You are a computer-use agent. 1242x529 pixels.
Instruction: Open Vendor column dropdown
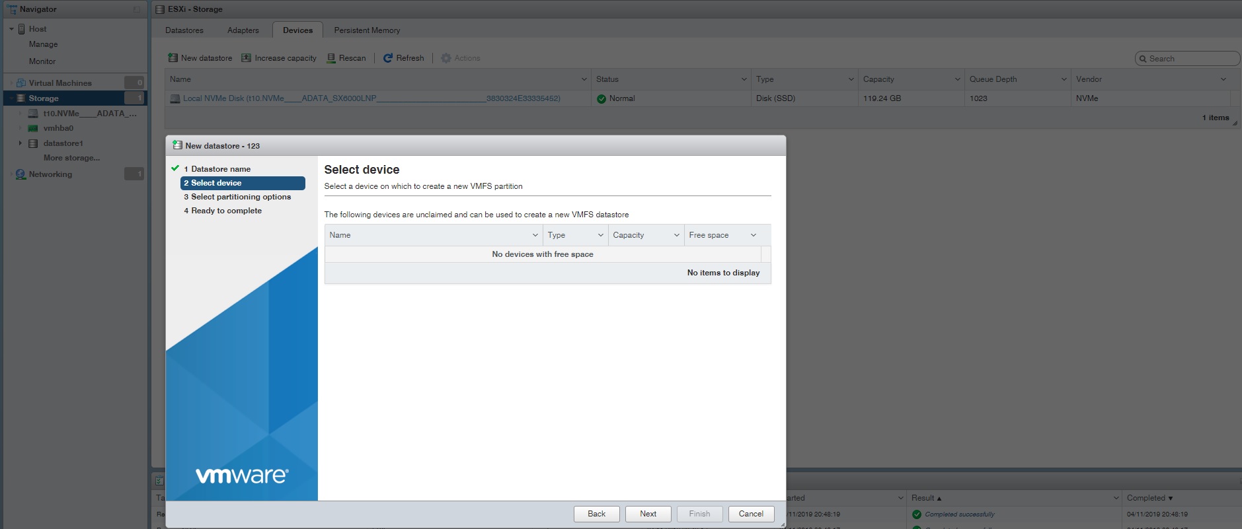(x=1223, y=79)
